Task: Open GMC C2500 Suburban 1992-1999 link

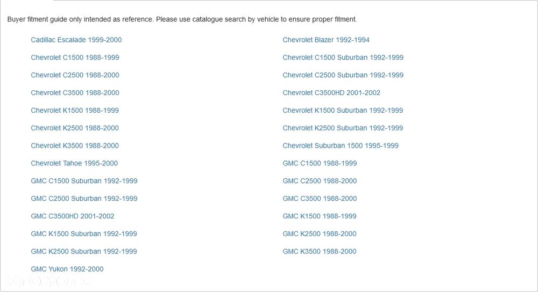Action: pos(84,199)
